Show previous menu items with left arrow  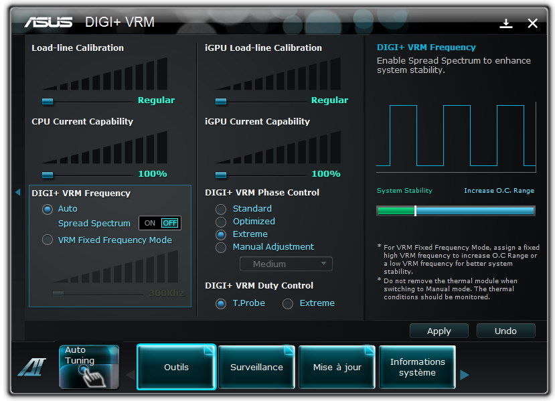131,374
